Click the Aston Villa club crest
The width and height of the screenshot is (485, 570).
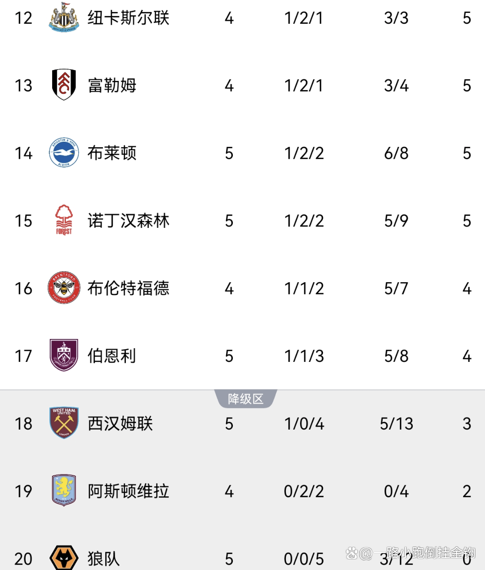tap(64, 490)
